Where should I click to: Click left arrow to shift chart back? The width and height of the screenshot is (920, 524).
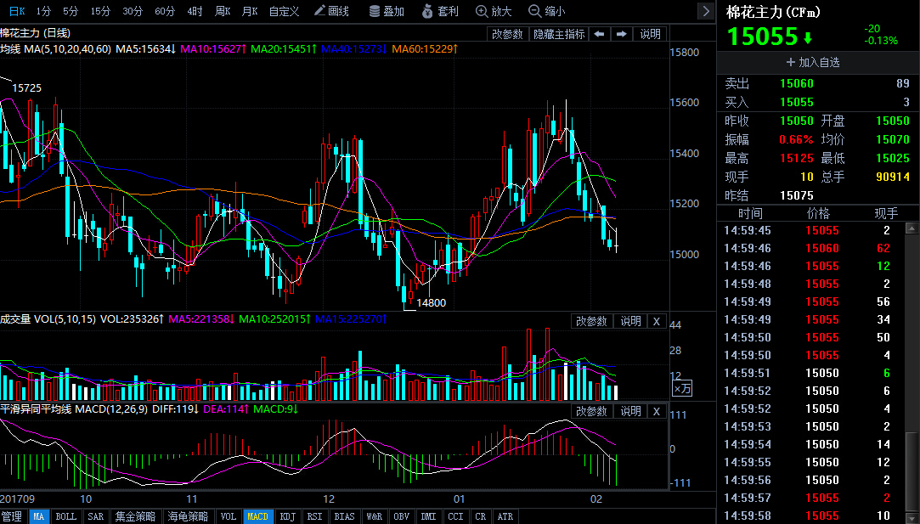(599, 34)
